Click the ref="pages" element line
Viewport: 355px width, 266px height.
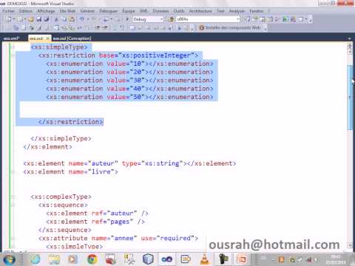click(x=95, y=222)
